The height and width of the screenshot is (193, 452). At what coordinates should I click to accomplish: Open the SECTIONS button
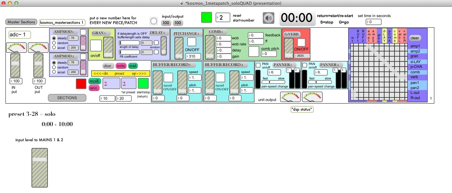[67, 98]
